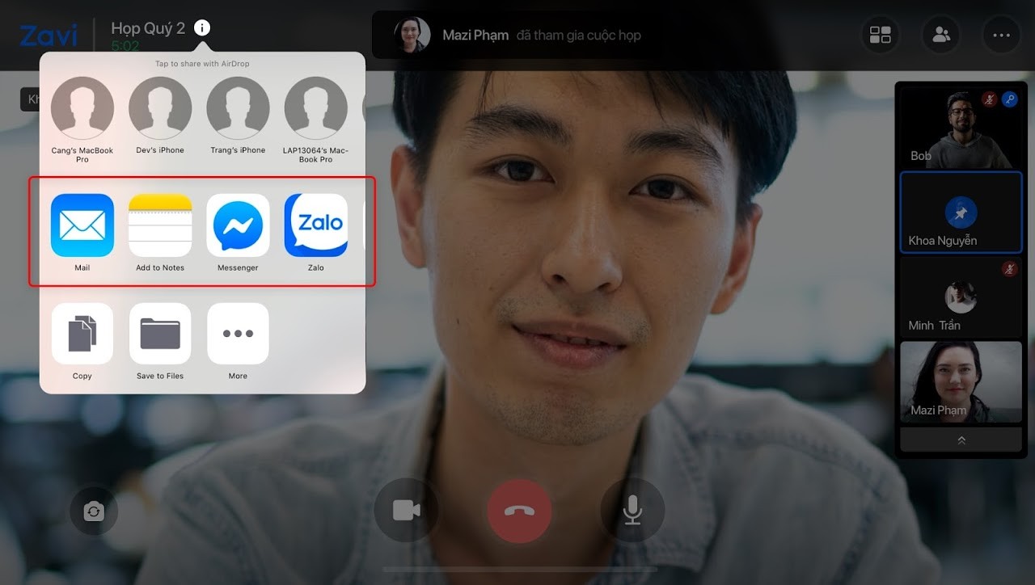
Task: Select Add to Notes icon
Action: click(160, 225)
